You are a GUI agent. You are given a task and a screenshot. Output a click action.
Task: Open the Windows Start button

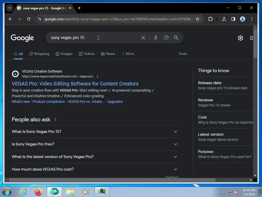tap(7, 192)
